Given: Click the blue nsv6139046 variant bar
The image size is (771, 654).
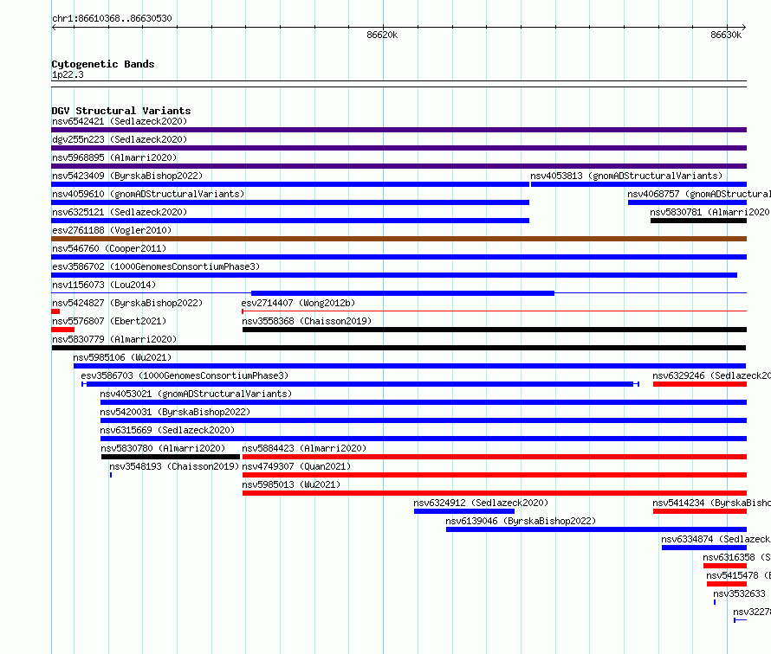Looking at the screenshot, I should coord(596,529).
